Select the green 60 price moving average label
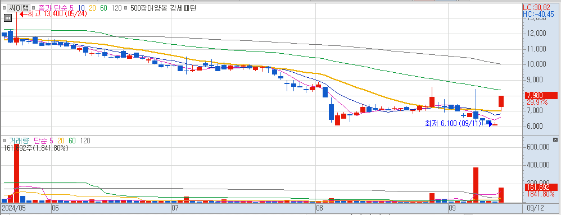The image size is (561, 215). tap(104, 8)
